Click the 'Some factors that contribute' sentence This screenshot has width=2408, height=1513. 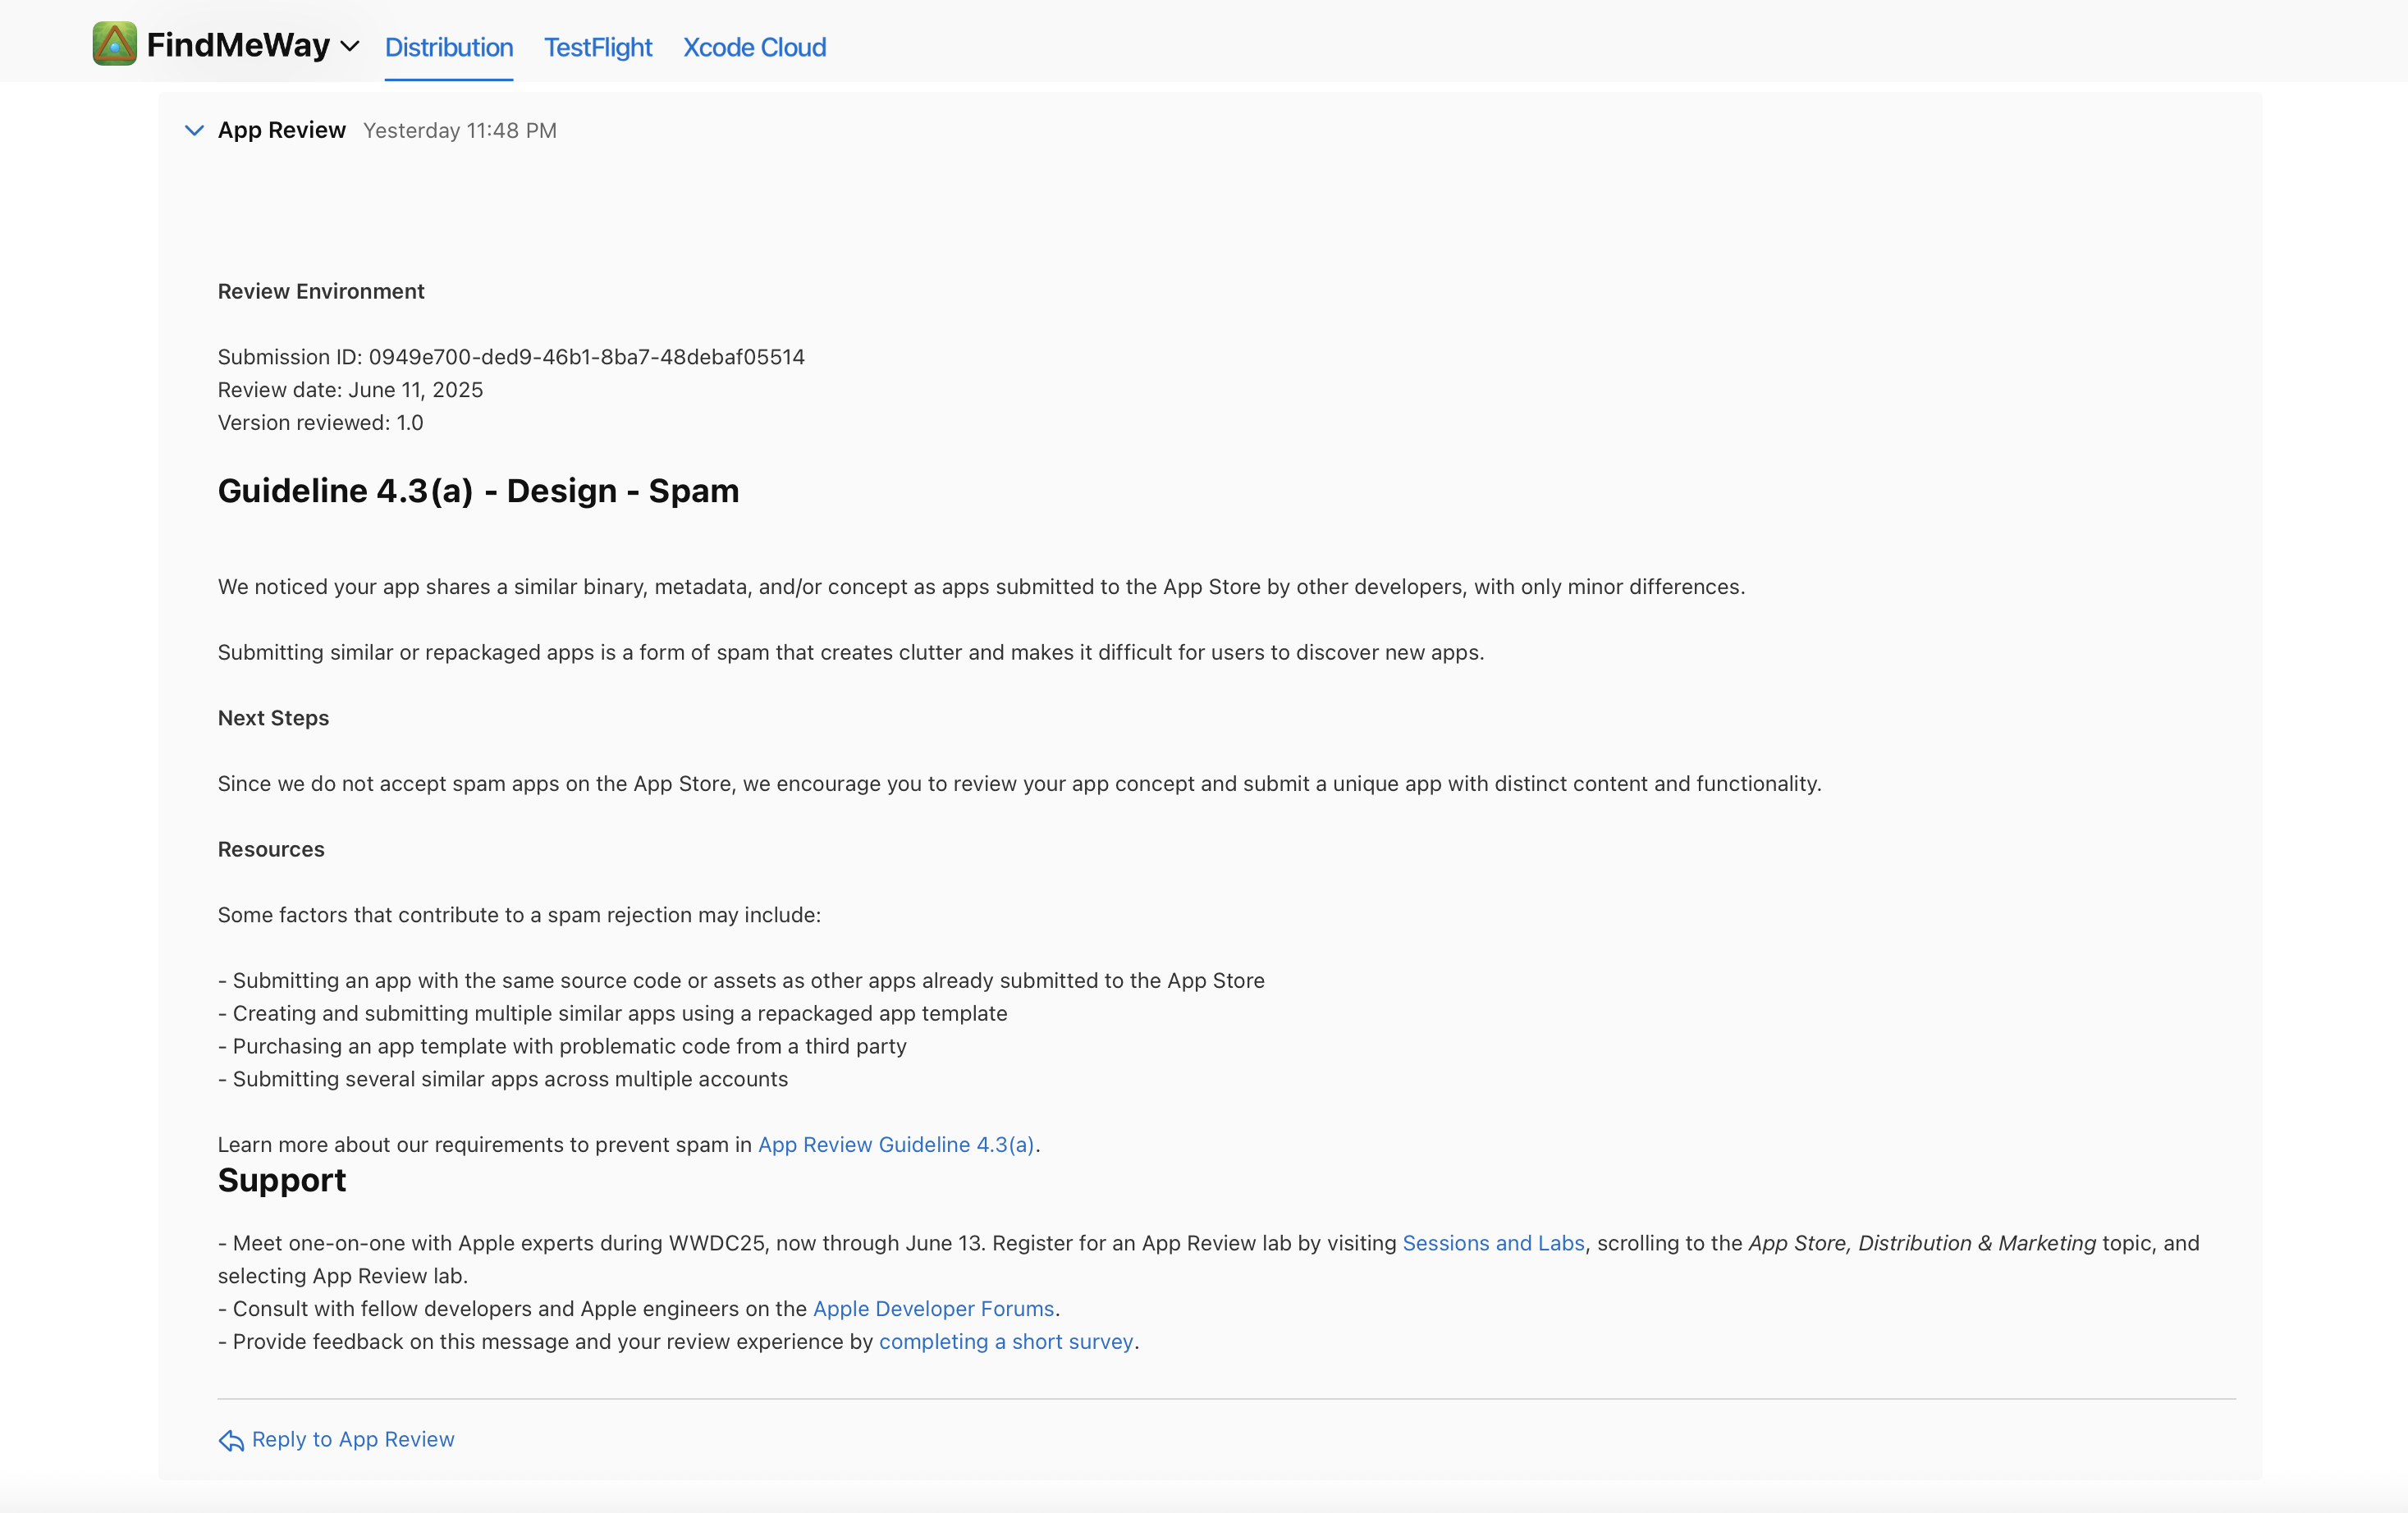pyautogui.click(x=519, y=915)
